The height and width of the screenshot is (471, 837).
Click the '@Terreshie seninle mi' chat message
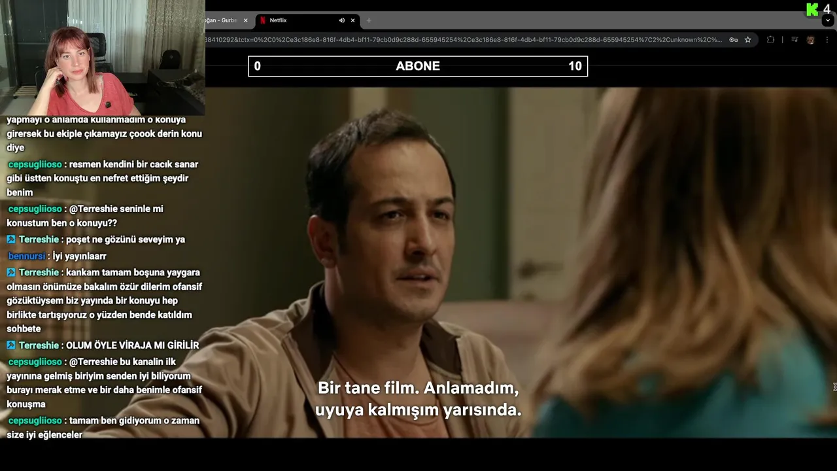pos(85,216)
